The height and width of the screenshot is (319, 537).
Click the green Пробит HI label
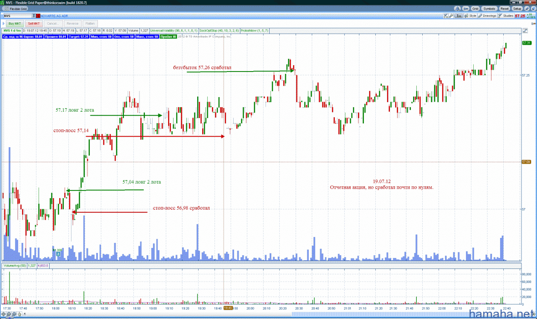(x=168, y=36)
